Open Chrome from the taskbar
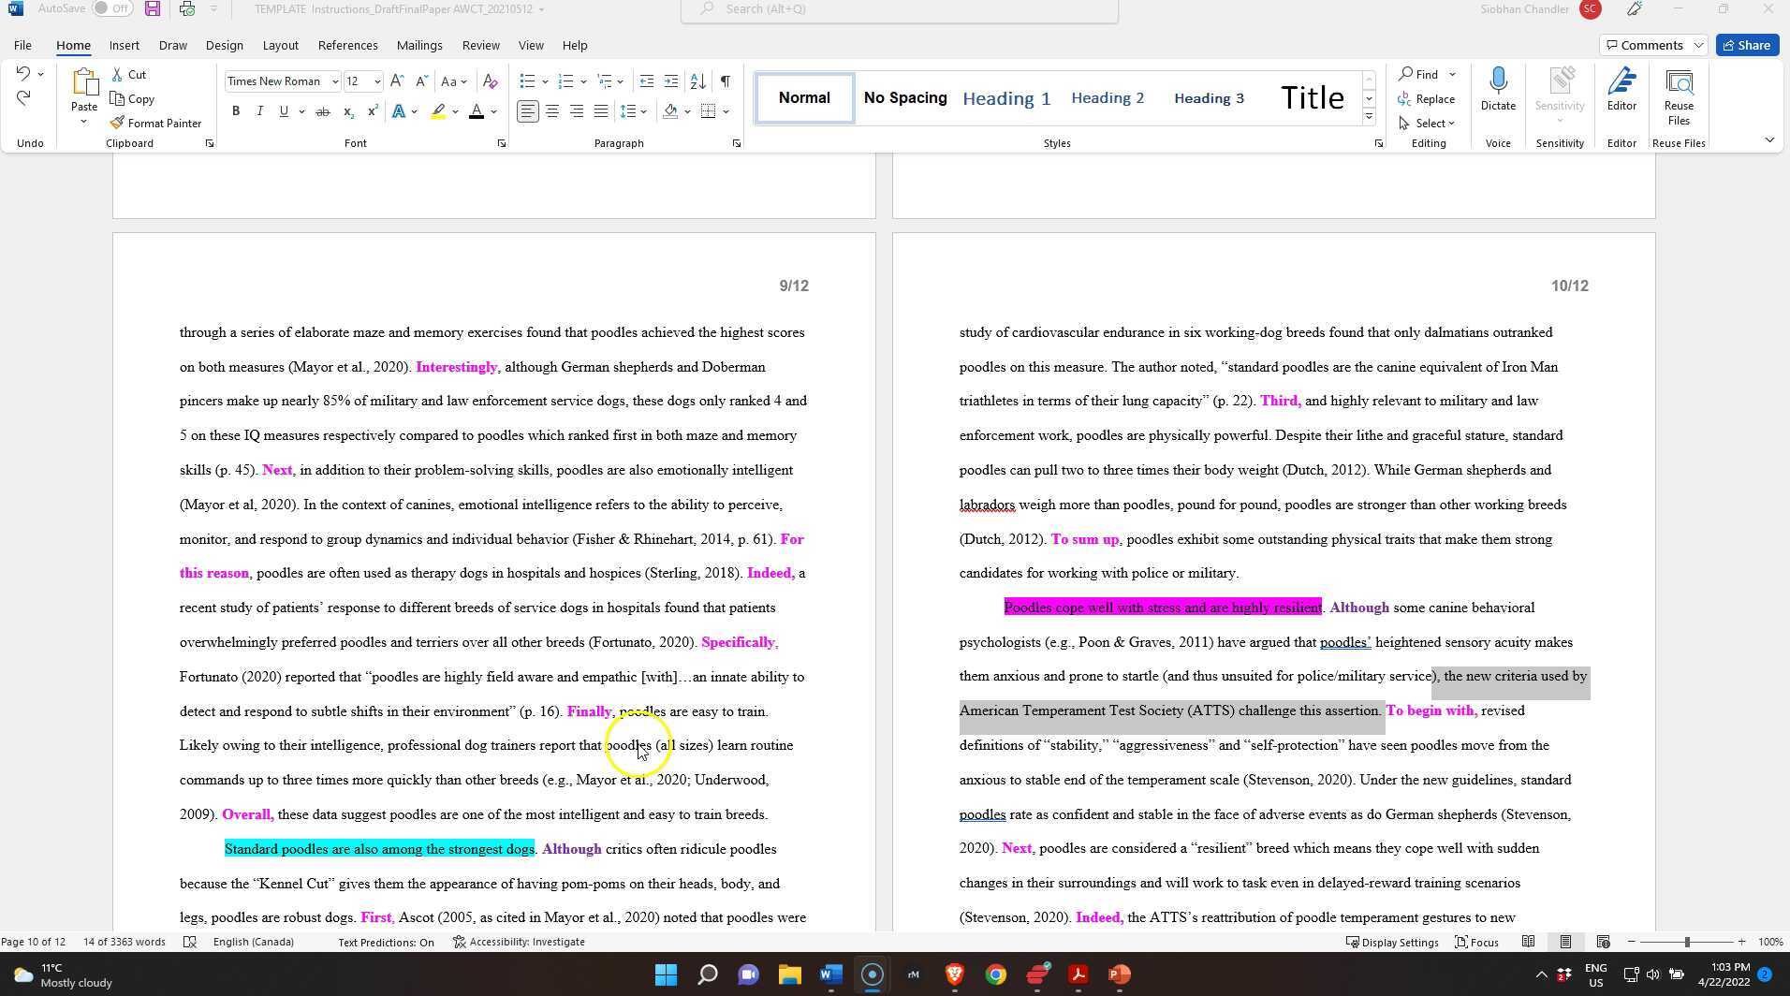The image size is (1790, 996). 995,974
